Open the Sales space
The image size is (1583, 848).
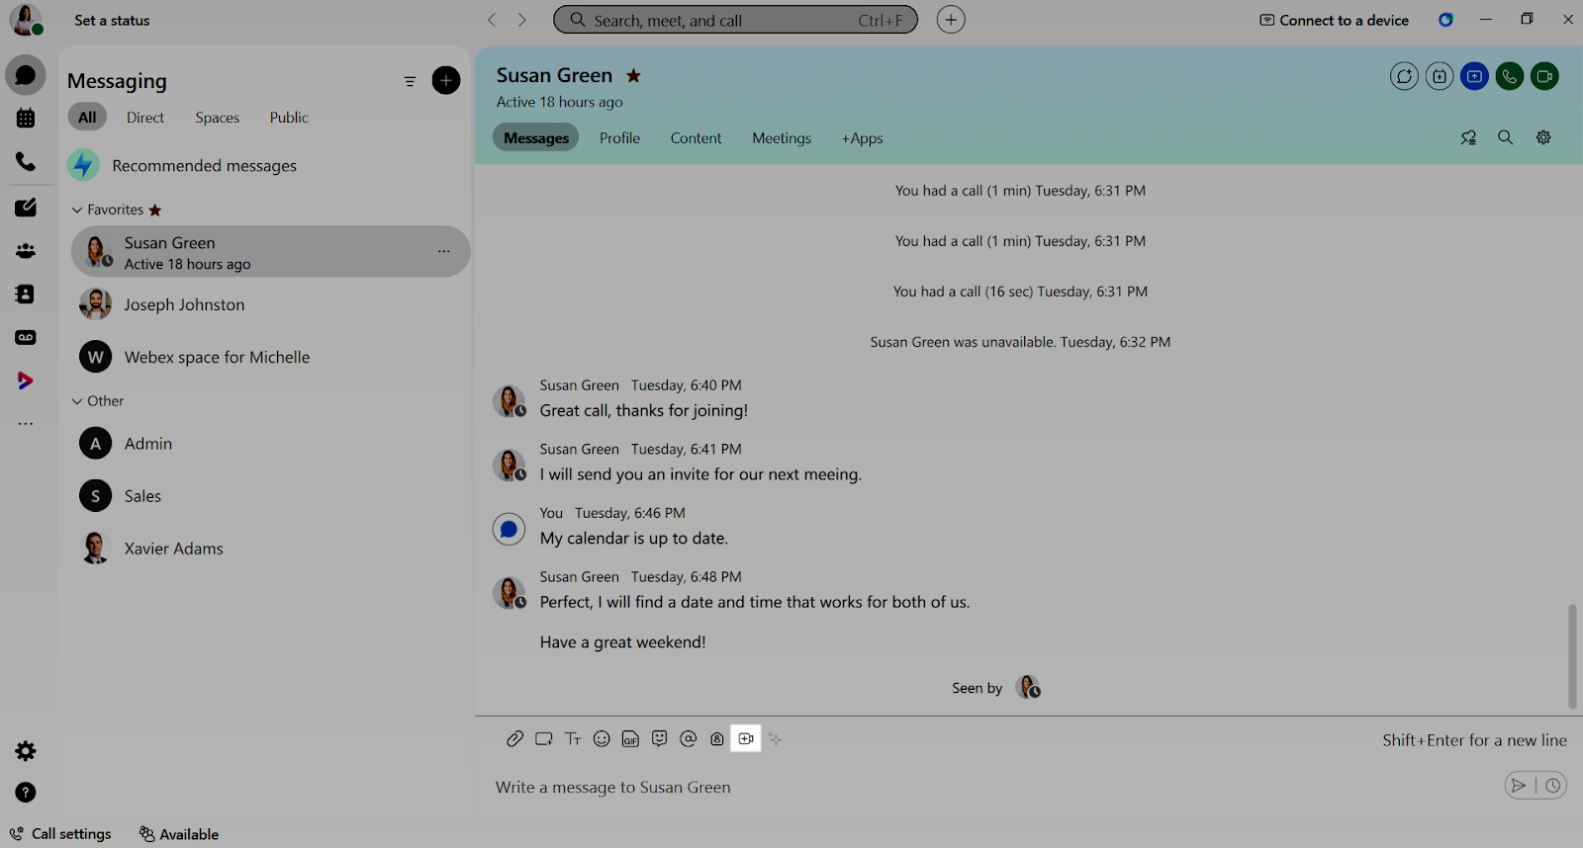[x=269, y=496]
